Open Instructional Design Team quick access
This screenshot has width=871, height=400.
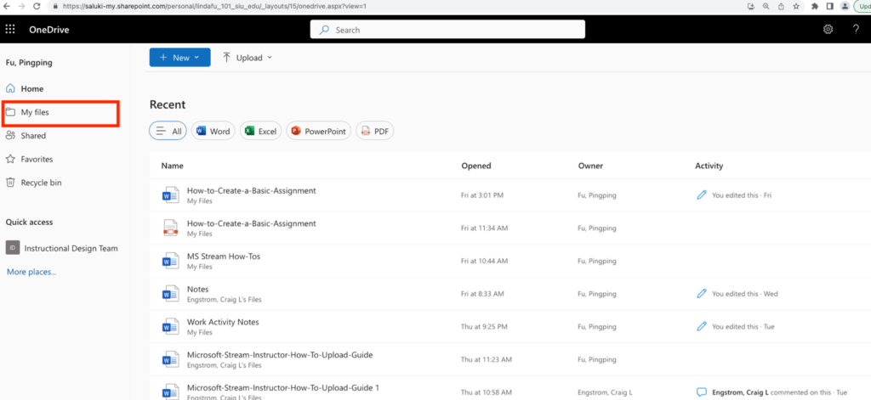[x=71, y=248]
